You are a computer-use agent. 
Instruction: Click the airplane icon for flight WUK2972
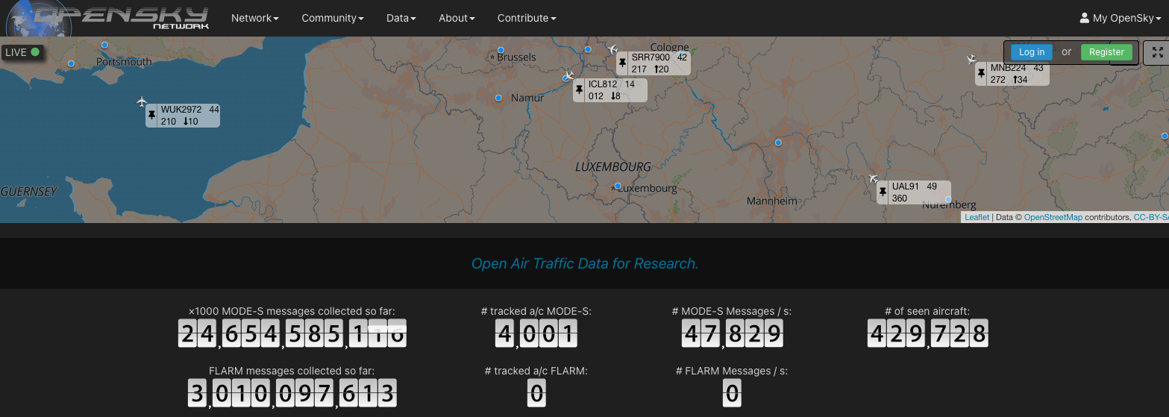pyautogui.click(x=142, y=101)
